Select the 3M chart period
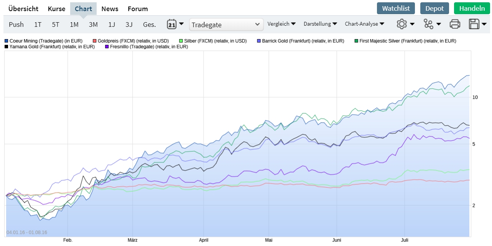Viewport: 492px width, 246px height. click(x=93, y=24)
